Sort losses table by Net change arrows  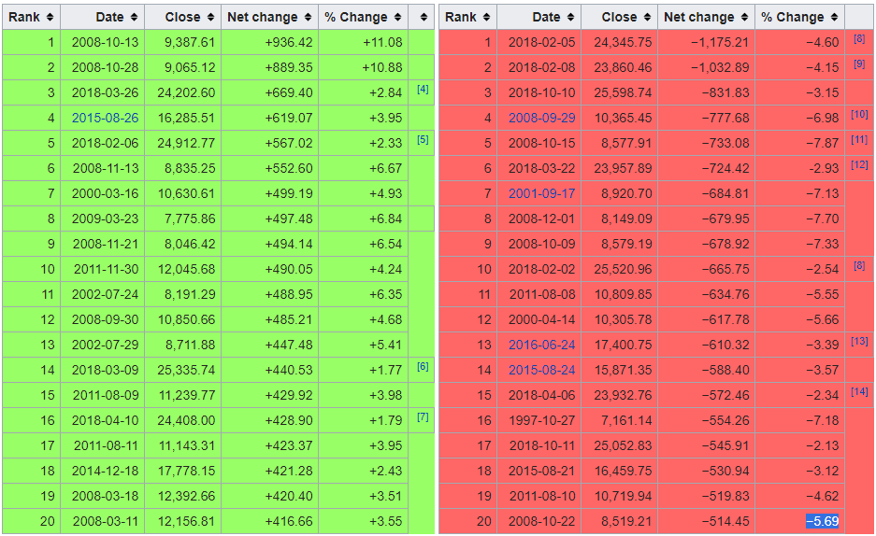point(745,18)
